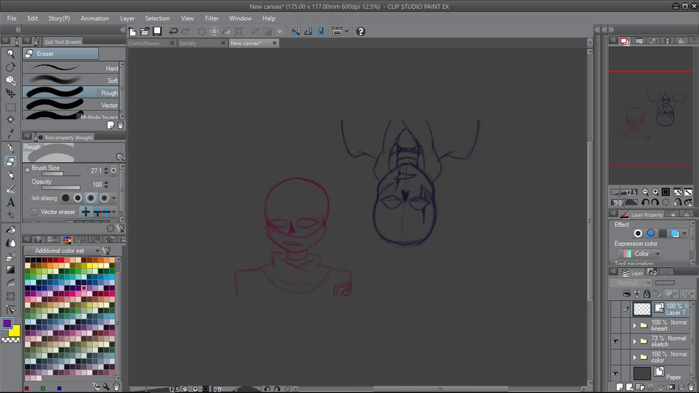Create a new canvas icon

click(133, 31)
